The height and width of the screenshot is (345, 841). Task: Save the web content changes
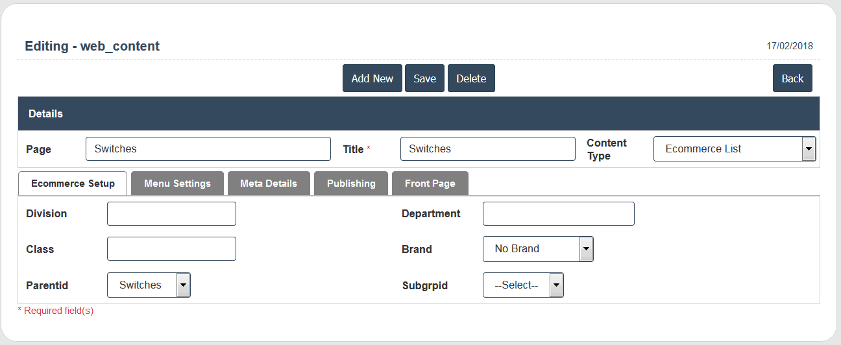tap(424, 78)
